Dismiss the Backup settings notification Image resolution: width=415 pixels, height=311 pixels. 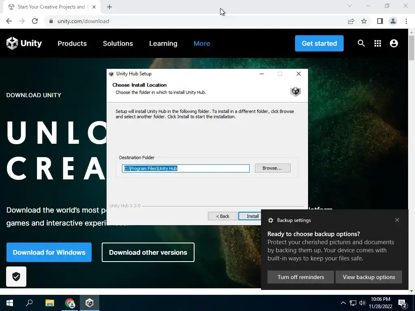pos(397,220)
